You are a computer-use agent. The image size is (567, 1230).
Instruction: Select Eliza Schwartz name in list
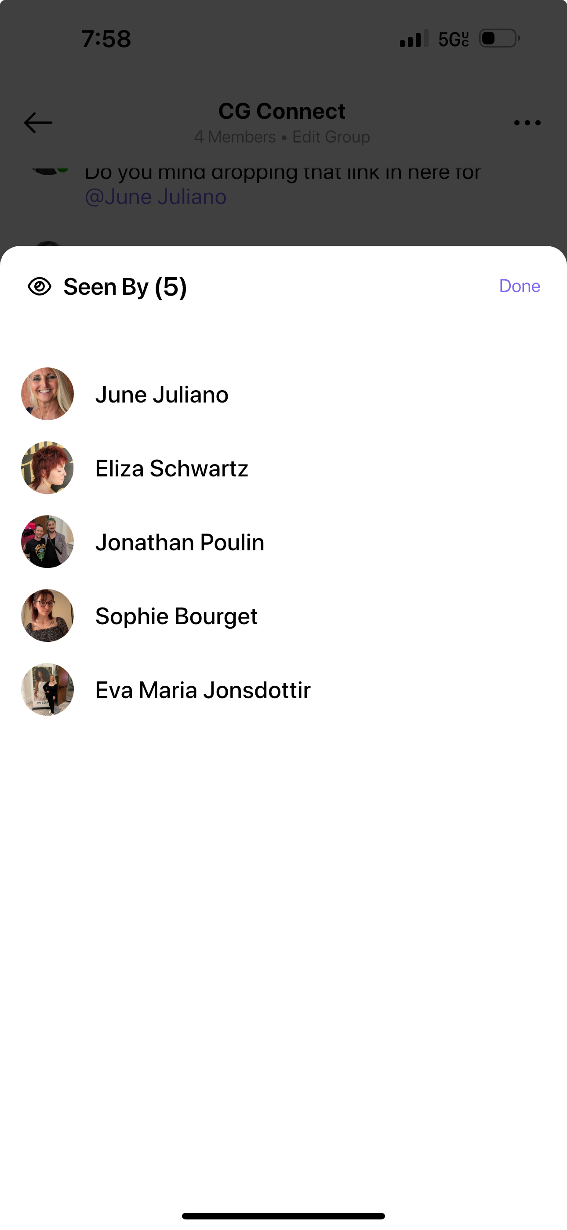point(172,469)
